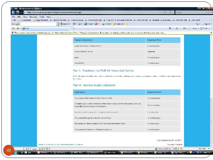Viewport: 213px width, 160px height.
Task: Expand the Links bar overflow chevron
Action: pyautogui.click(x=211, y=20)
